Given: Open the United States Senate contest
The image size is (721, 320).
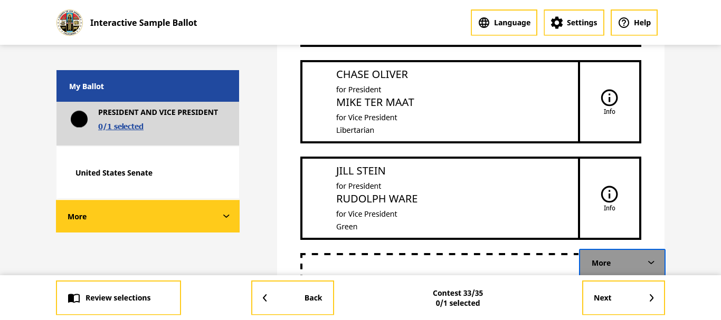Looking at the screenshot, I should pos(114,173).
